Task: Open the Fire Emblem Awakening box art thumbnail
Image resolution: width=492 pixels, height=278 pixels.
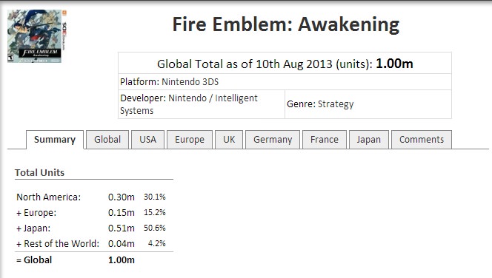Action: 37,36
